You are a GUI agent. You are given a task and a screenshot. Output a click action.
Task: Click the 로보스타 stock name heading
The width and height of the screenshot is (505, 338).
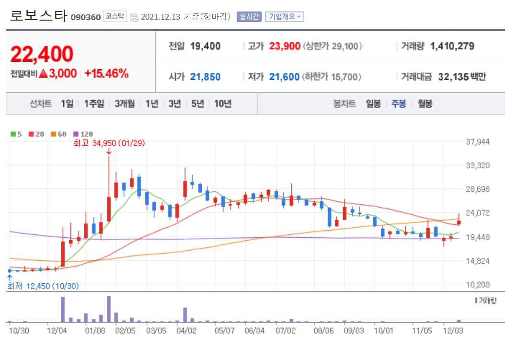(x=39, y=15)
